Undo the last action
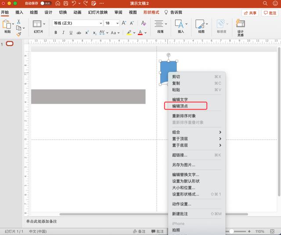Screen dimensions: 281x235 pos(74,3)
